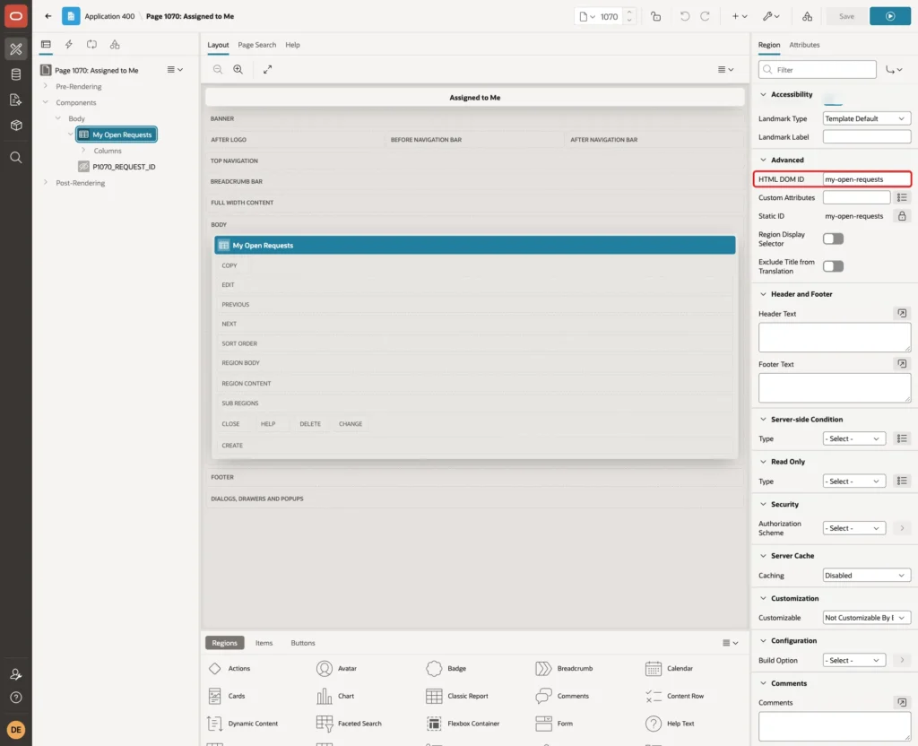Screen dimensions: 918x746
Task: Click the HTML DOM ID input field
Action: pos(867,179)
